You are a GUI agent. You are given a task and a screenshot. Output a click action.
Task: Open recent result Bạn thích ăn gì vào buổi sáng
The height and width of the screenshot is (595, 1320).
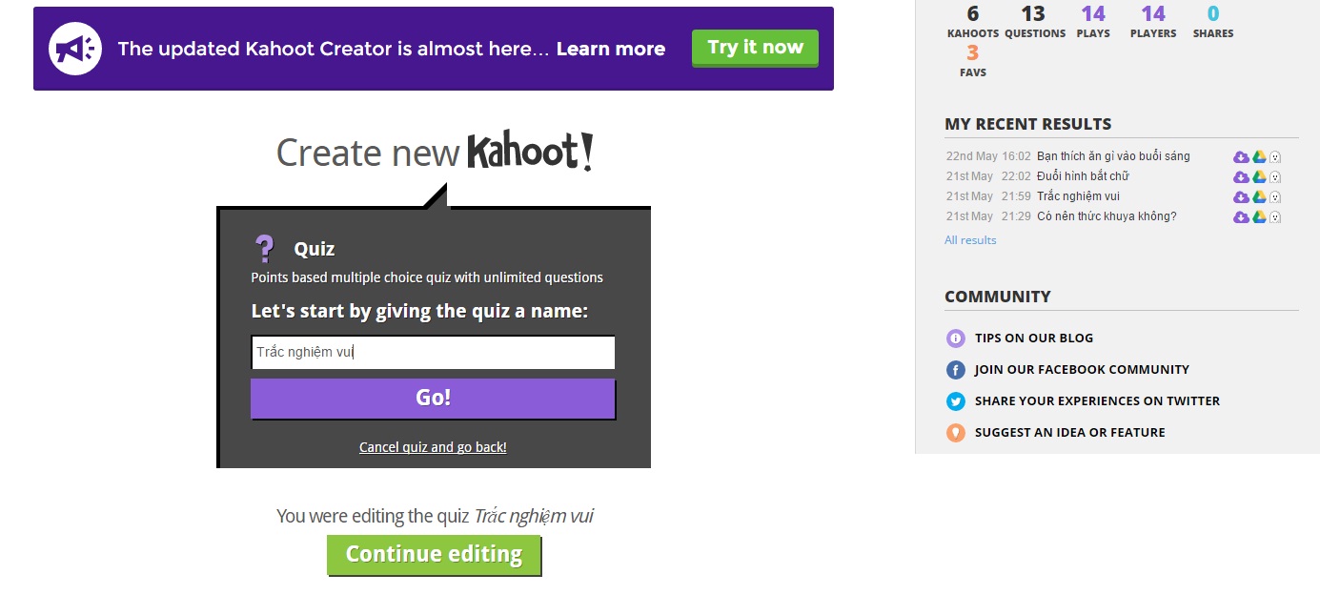pos(1113,156)
